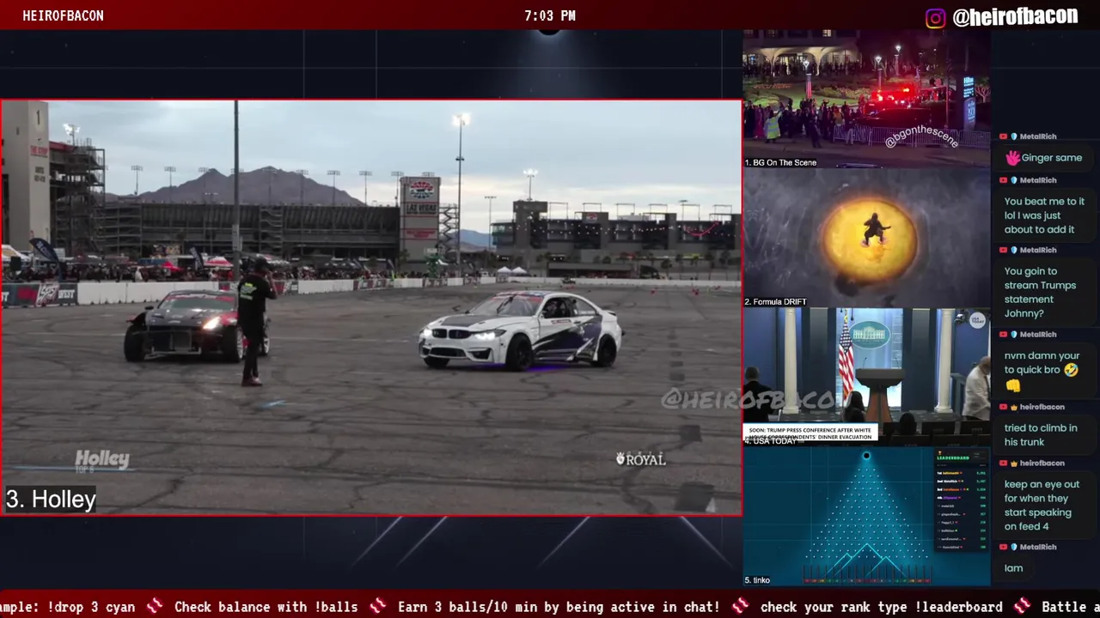Open the BG On The Scene feed

pyautogui.click(x=866, y=99)
